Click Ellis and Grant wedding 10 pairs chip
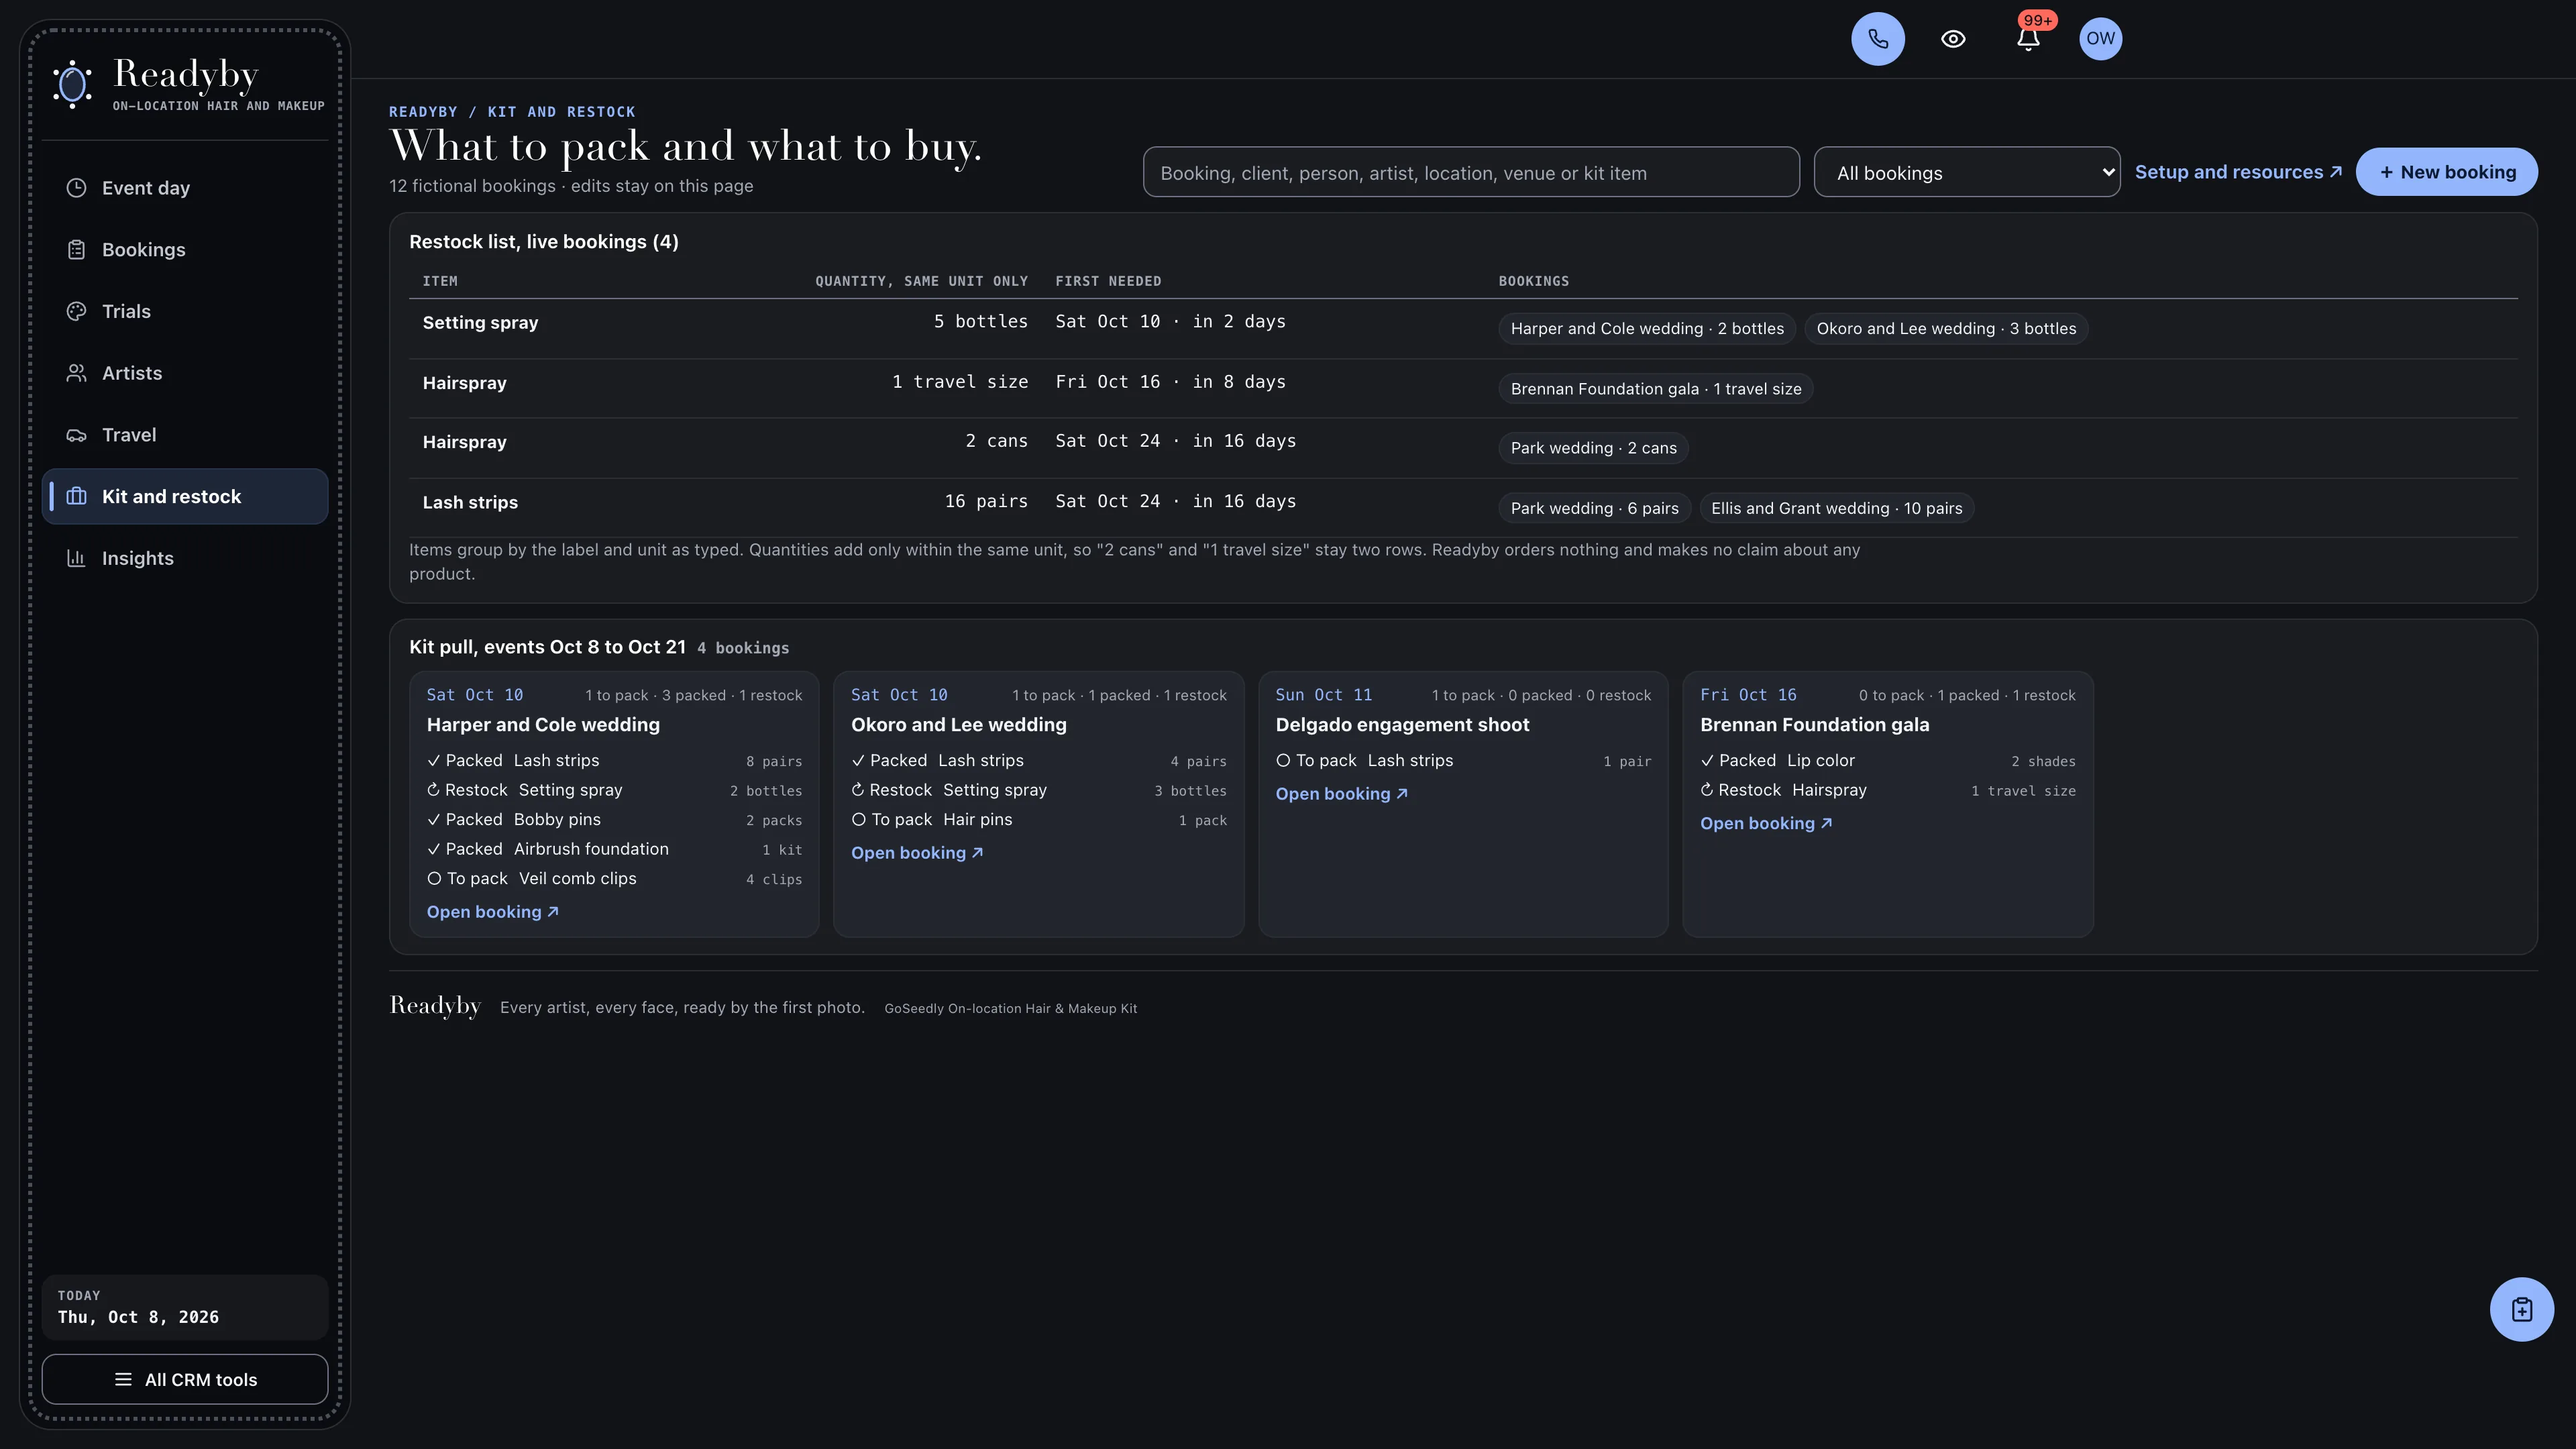 1836,508
